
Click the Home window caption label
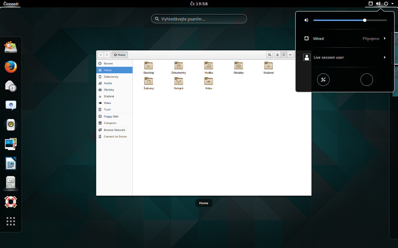[204, 203]
